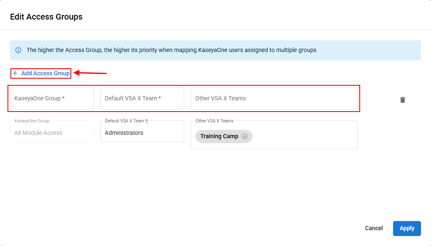The width and height of the screenshot is (431, 246).
Task: Open the empty Default VSA X Team dropdown
Action: click(142, 99)
